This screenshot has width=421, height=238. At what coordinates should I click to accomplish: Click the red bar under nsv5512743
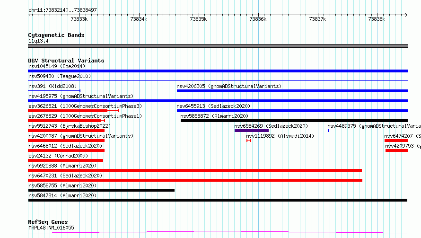click(66, 131)
